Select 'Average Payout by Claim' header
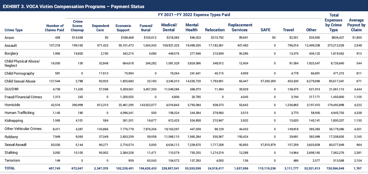368x174 pixels. point(356,25)
